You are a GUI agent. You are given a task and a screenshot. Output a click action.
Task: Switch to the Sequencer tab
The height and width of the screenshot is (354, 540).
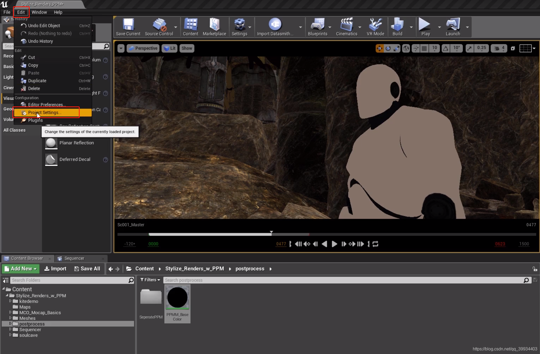tap(74, 258)
